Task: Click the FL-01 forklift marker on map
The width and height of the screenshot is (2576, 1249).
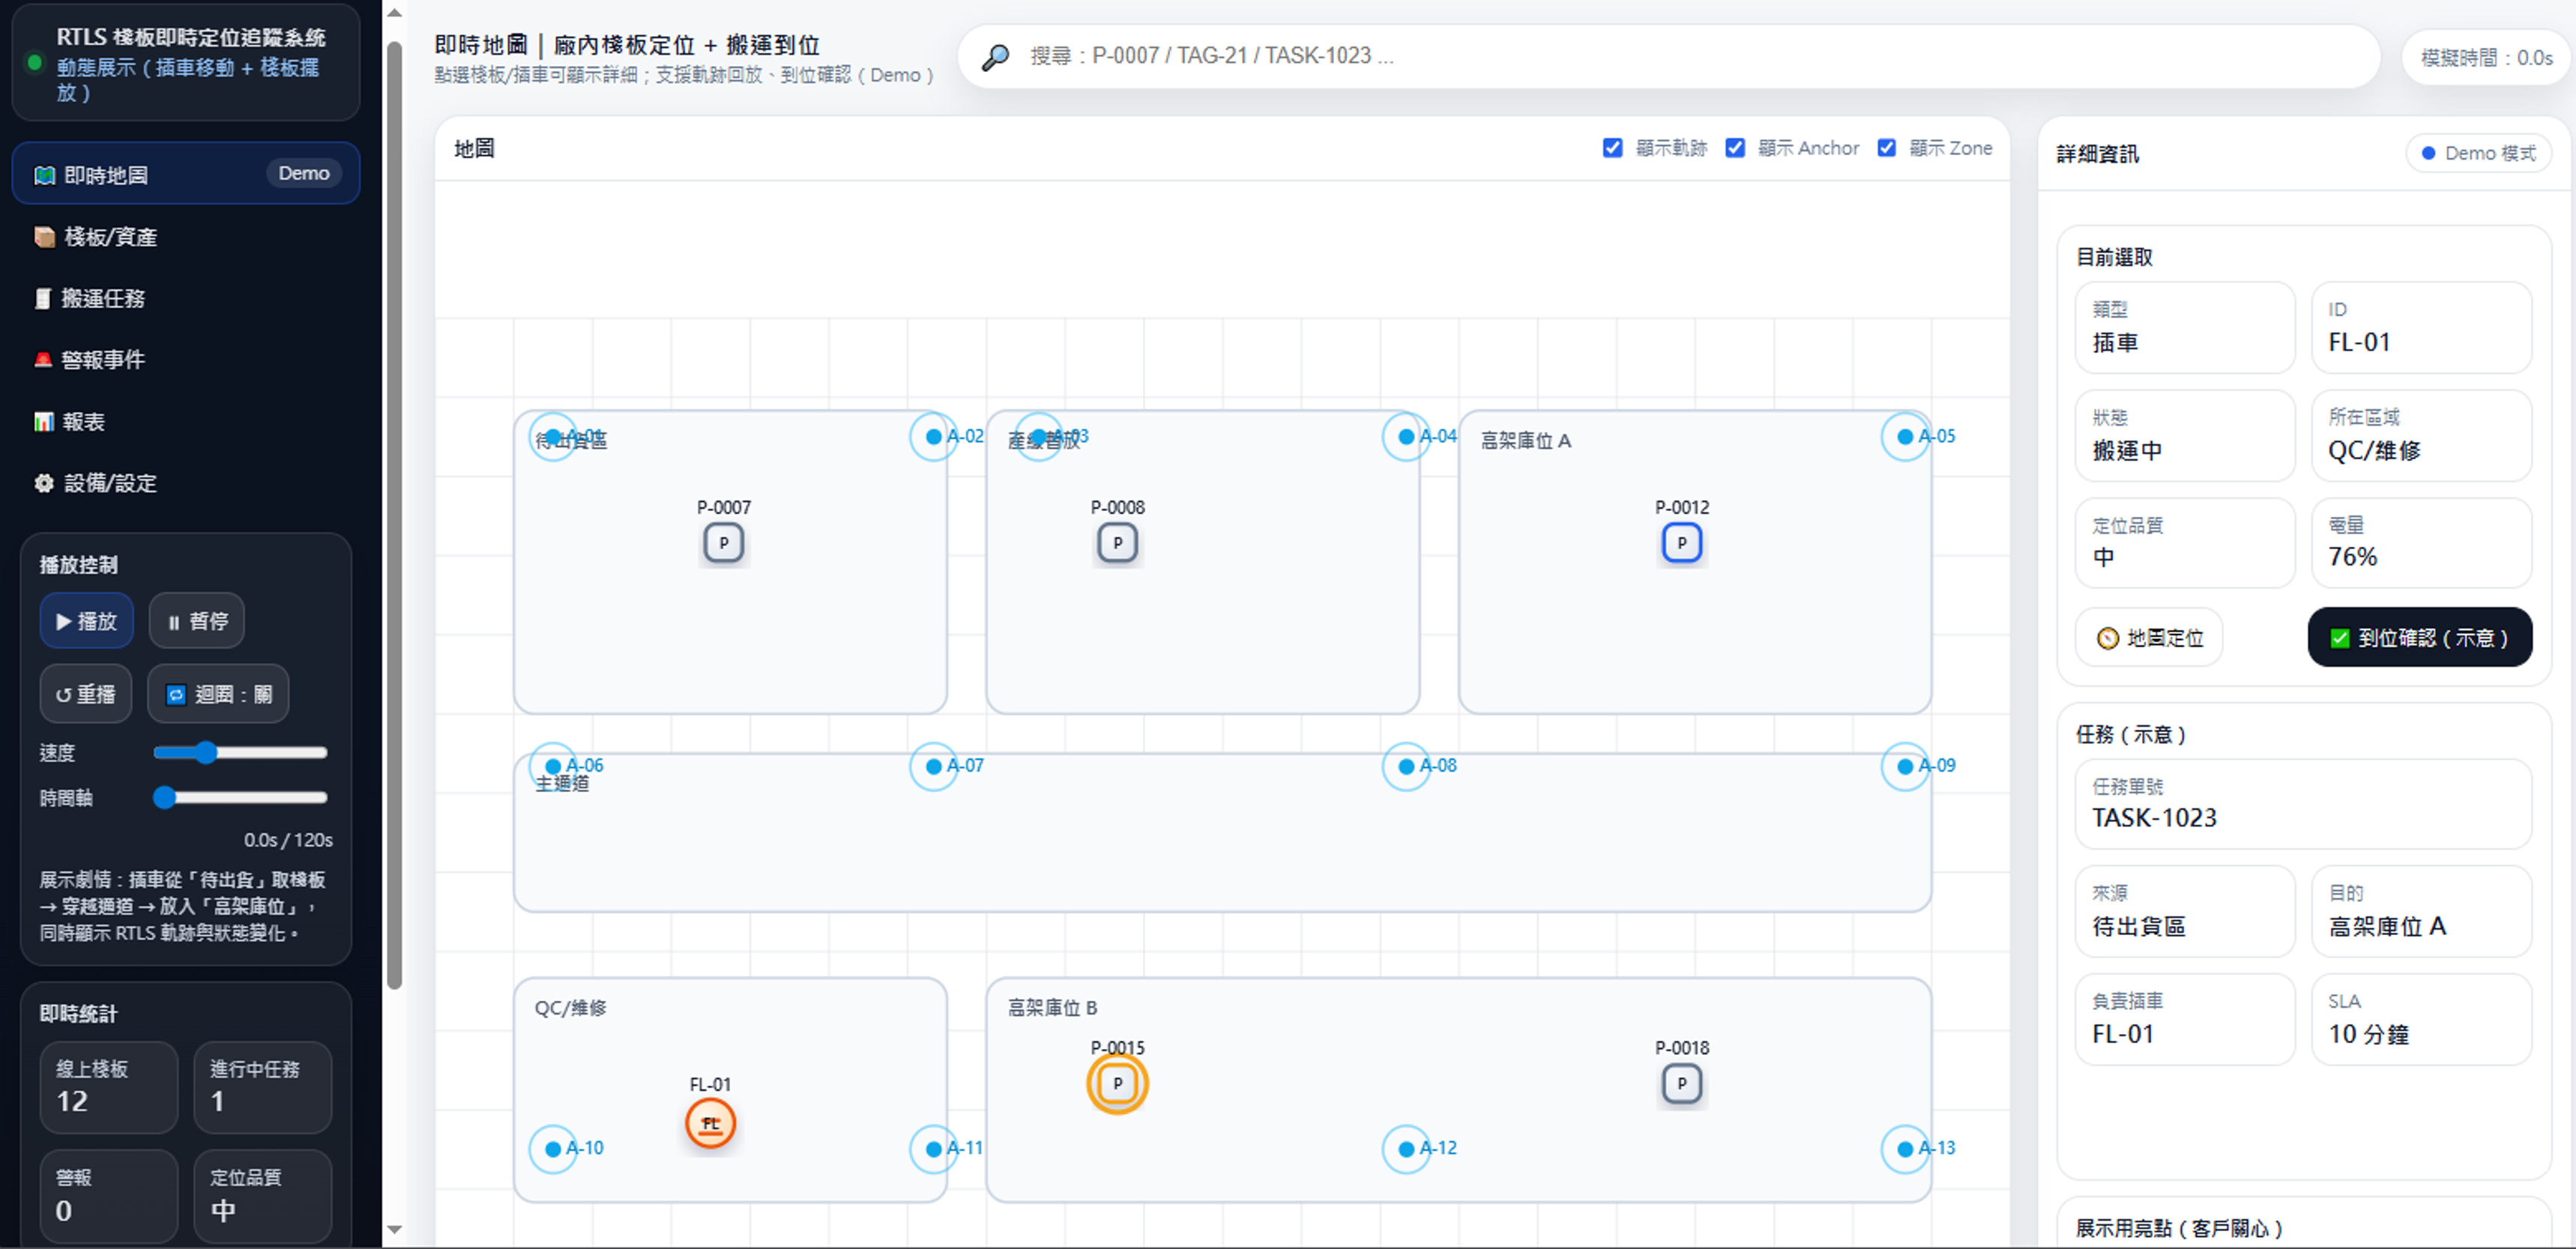Action: 710,1123
